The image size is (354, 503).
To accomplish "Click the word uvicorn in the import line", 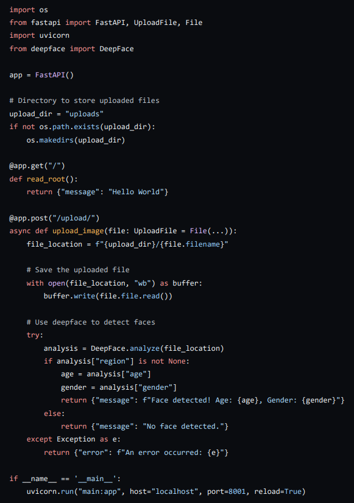I will [54, 35].
